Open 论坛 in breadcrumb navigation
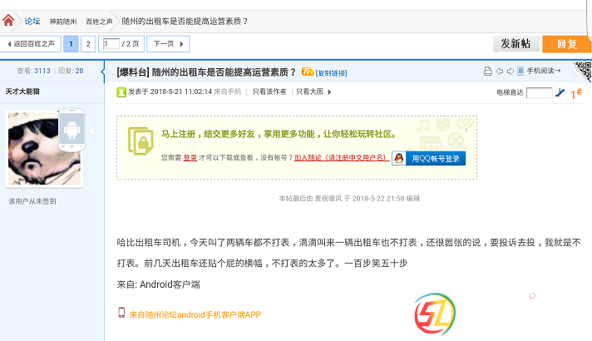 [32, 21]
